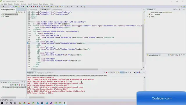Start the server with green icon in Servers view

pyautogui.click(x=15, y=85)
